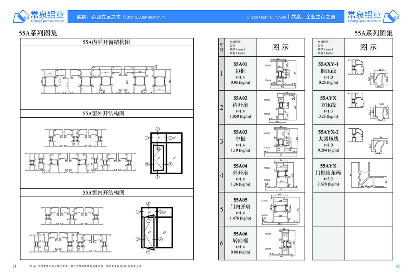Select the '55A04 外开扇' profile cell
Image resolution: width=412 pixels, height=280 pixels.
[x=240, y=175]
